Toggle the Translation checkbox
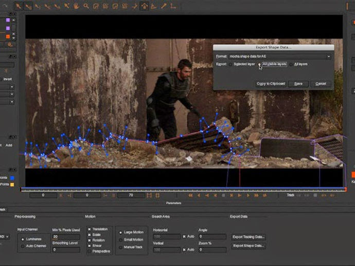355x266 pixels. tap(89, 229)
